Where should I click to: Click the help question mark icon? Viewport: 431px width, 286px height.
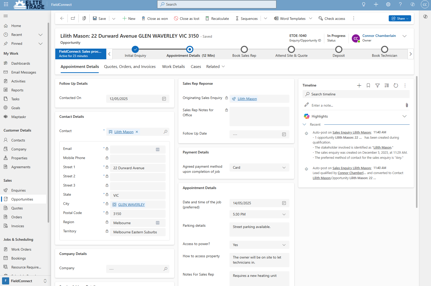click(x=400, y=4)
